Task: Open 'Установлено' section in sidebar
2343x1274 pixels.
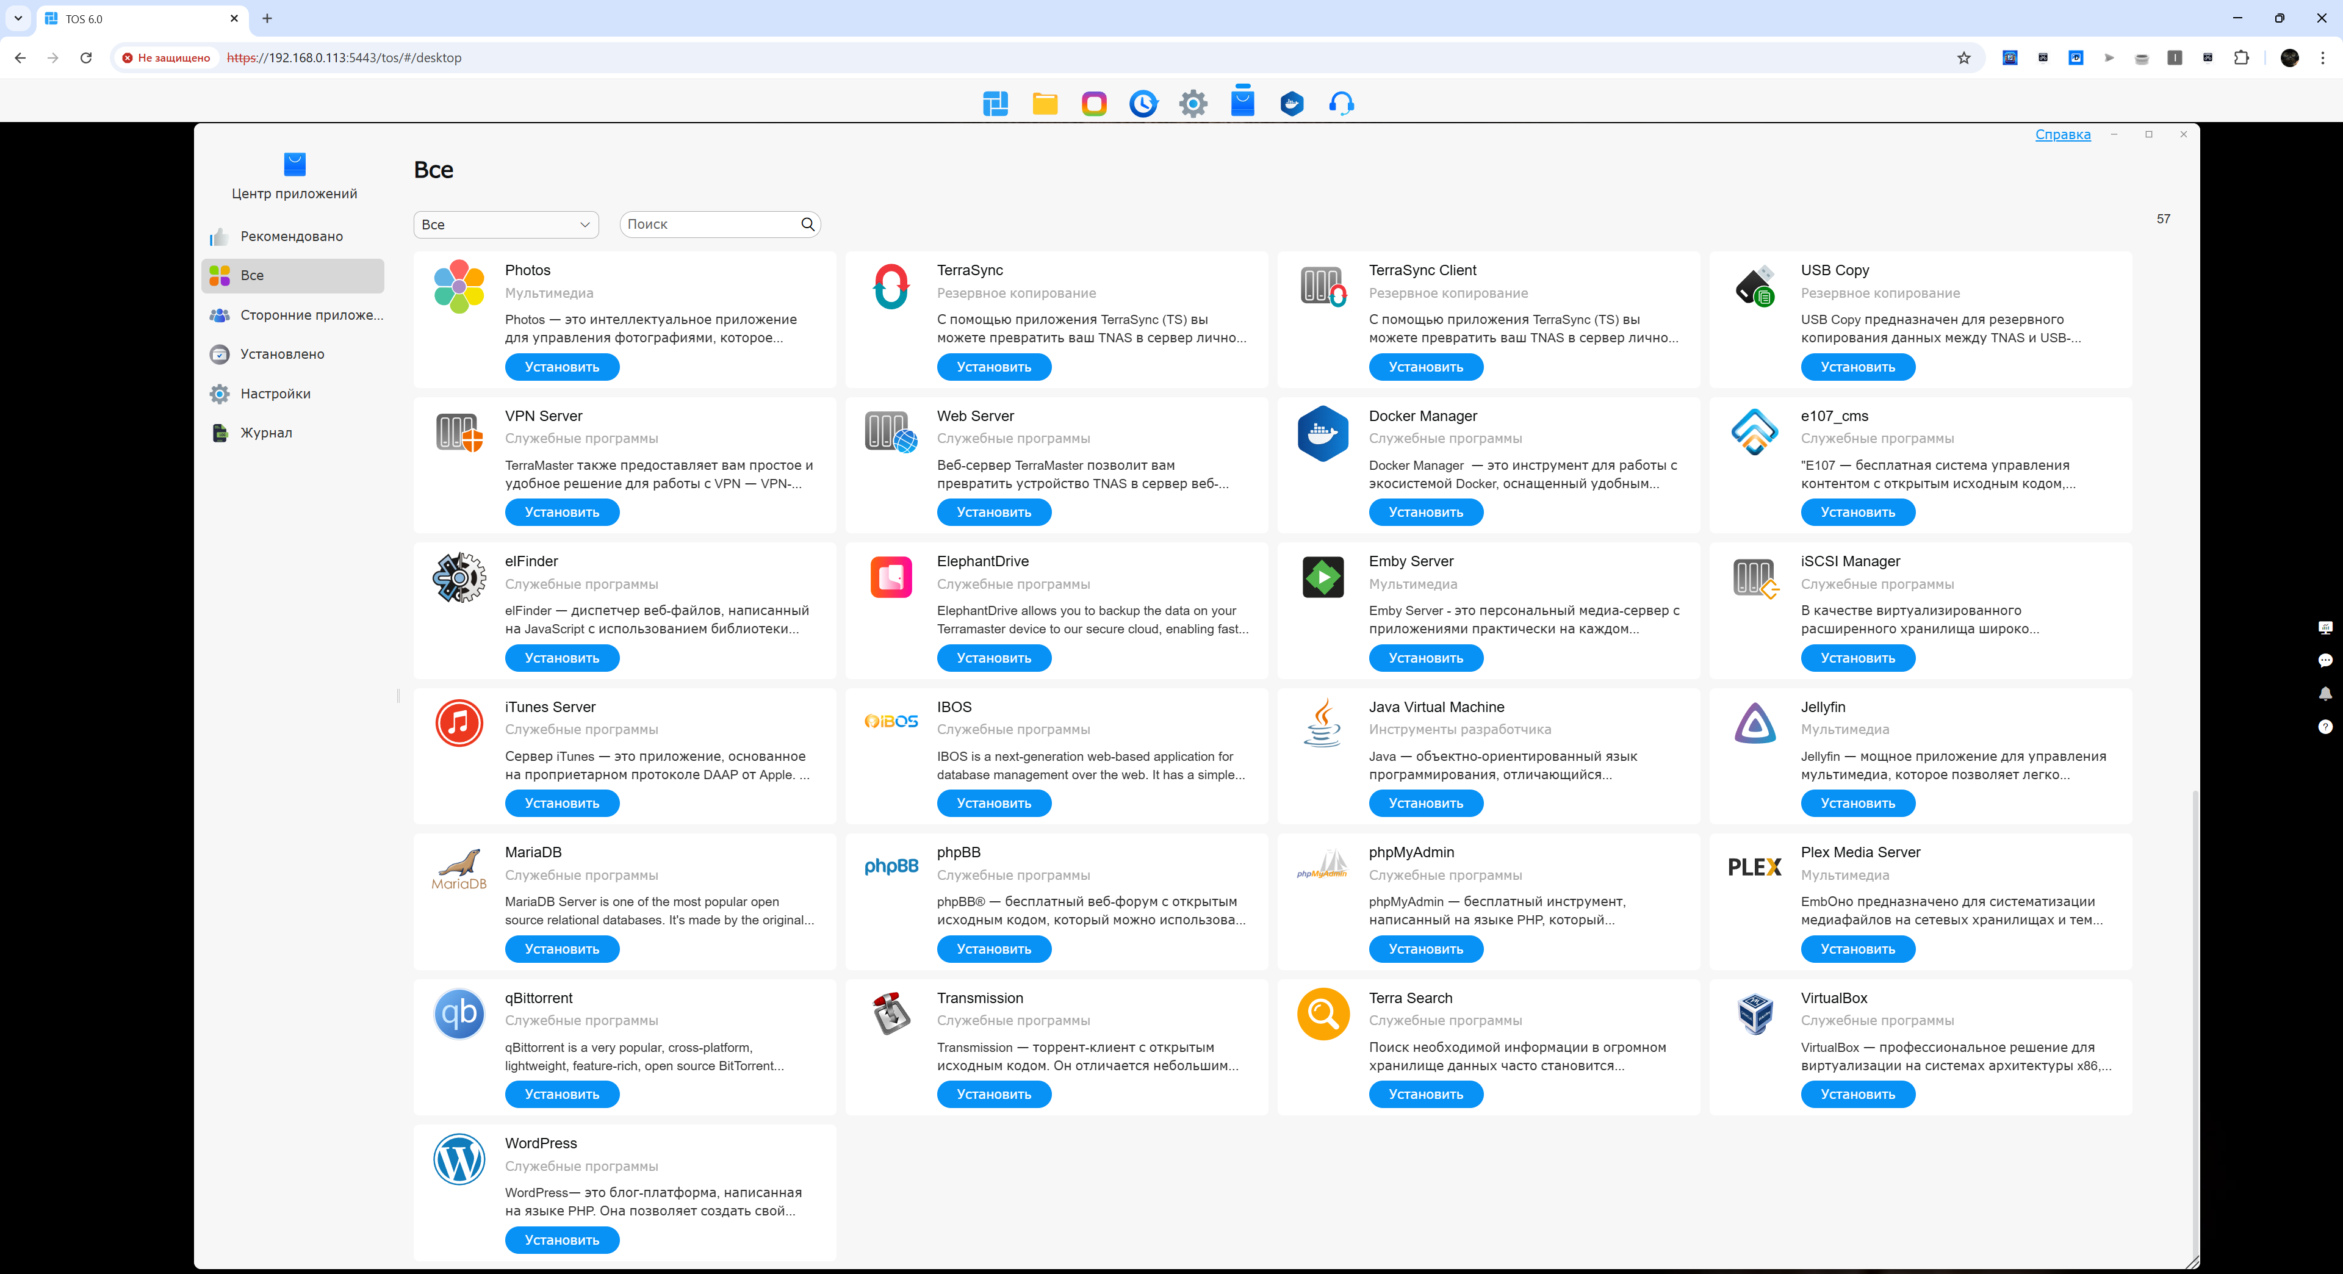Action: click(x=282, y=354)
